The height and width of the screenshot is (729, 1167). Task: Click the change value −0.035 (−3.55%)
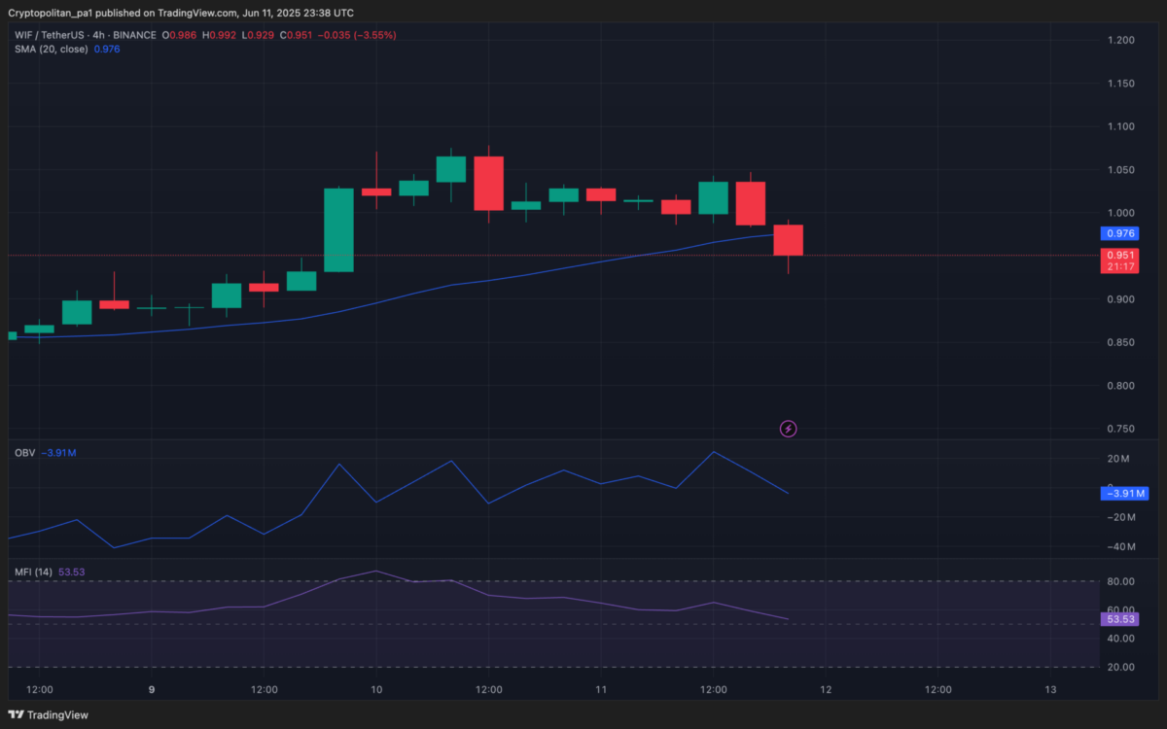coord(358,35)
